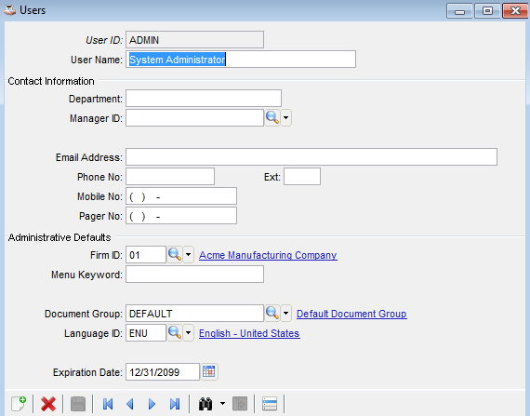The height and width of the screenshot is (416, 530).
Task: Open the English - United States link
Action: coord(249,333)
